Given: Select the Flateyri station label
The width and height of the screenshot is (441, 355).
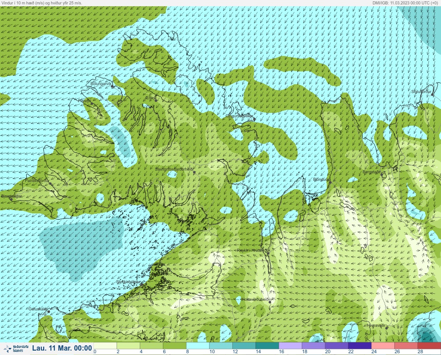Looking at the screenshot, I should tap(85, 101).
